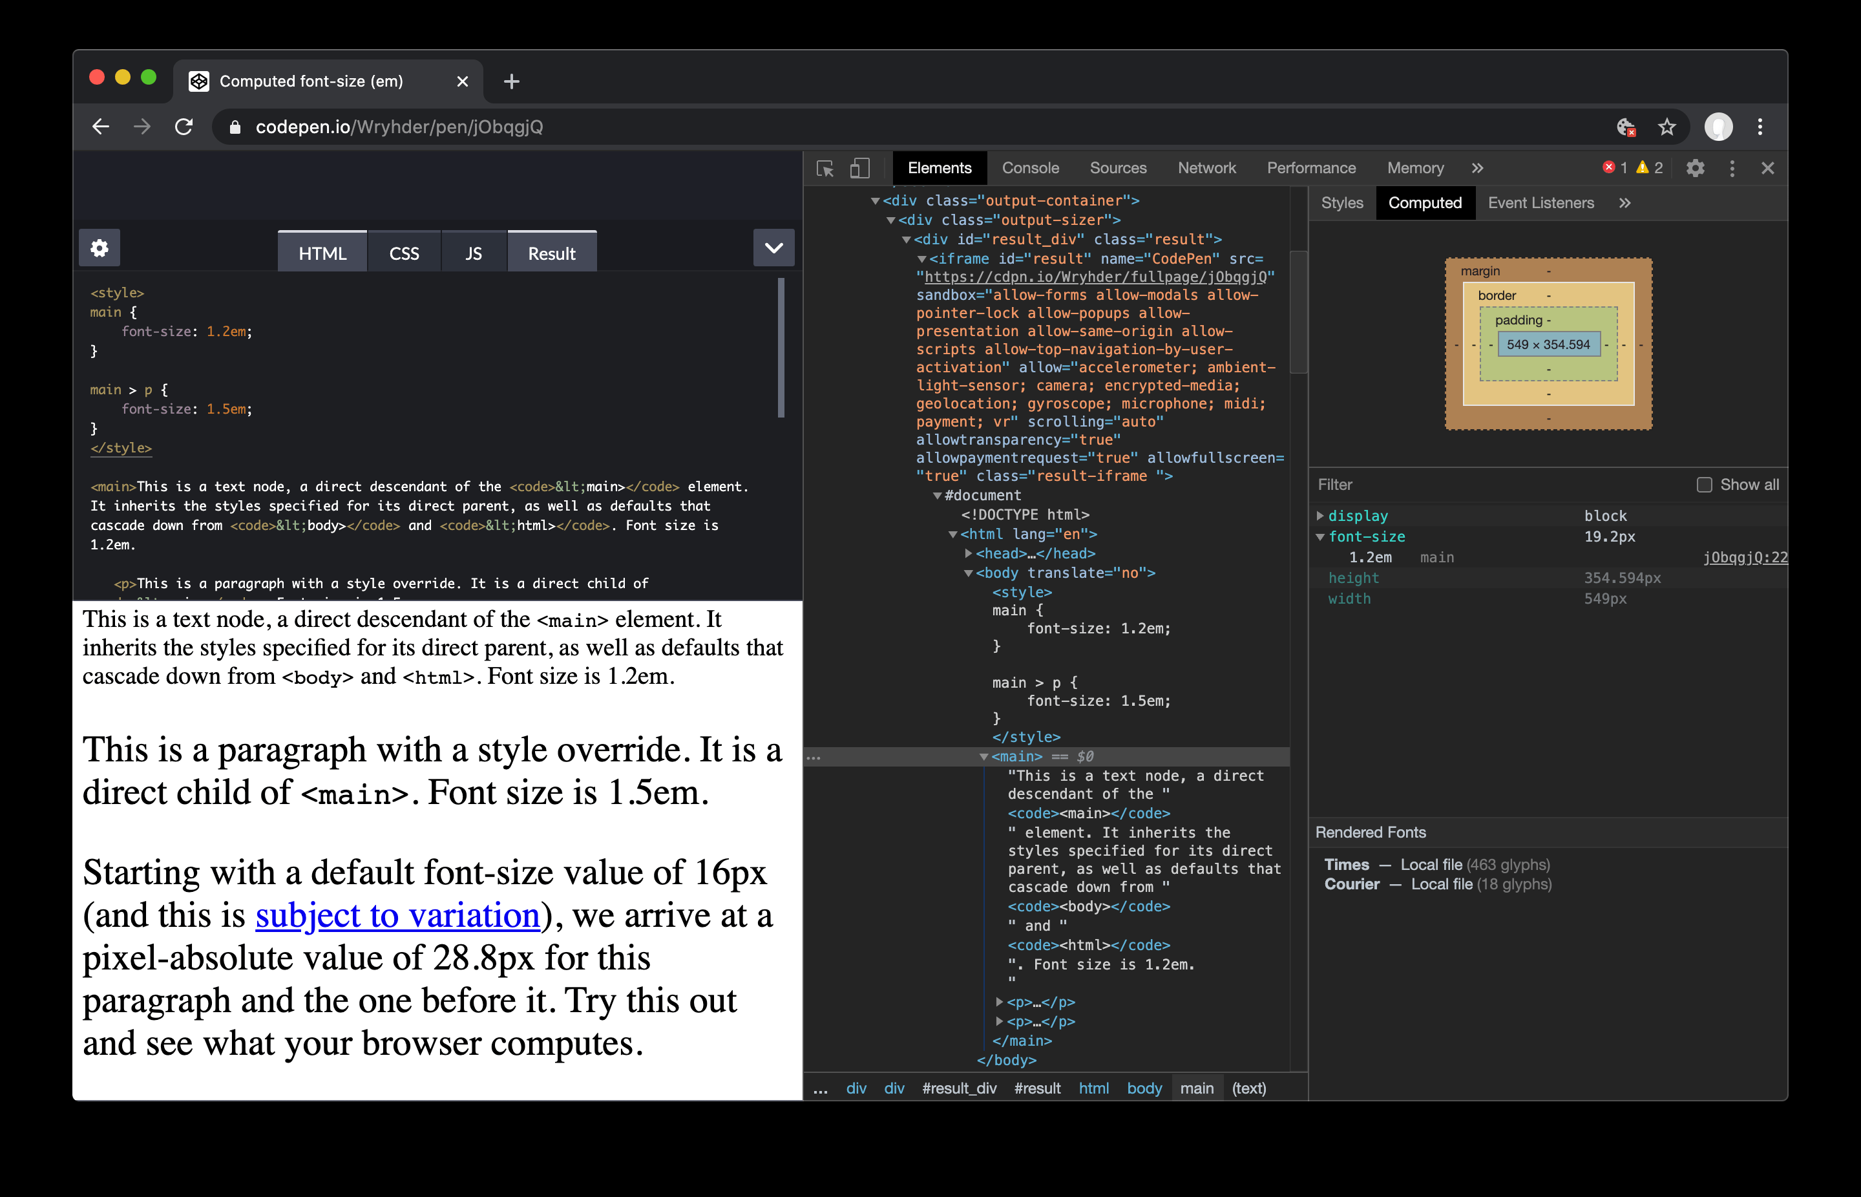Click the inspect element picker icon
The image size is (1861, 1197).
[825, 169]
